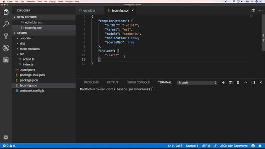Click the errors and warnings status indicator
This screenshot has width=265, height=149.
[x=9, y=146]
